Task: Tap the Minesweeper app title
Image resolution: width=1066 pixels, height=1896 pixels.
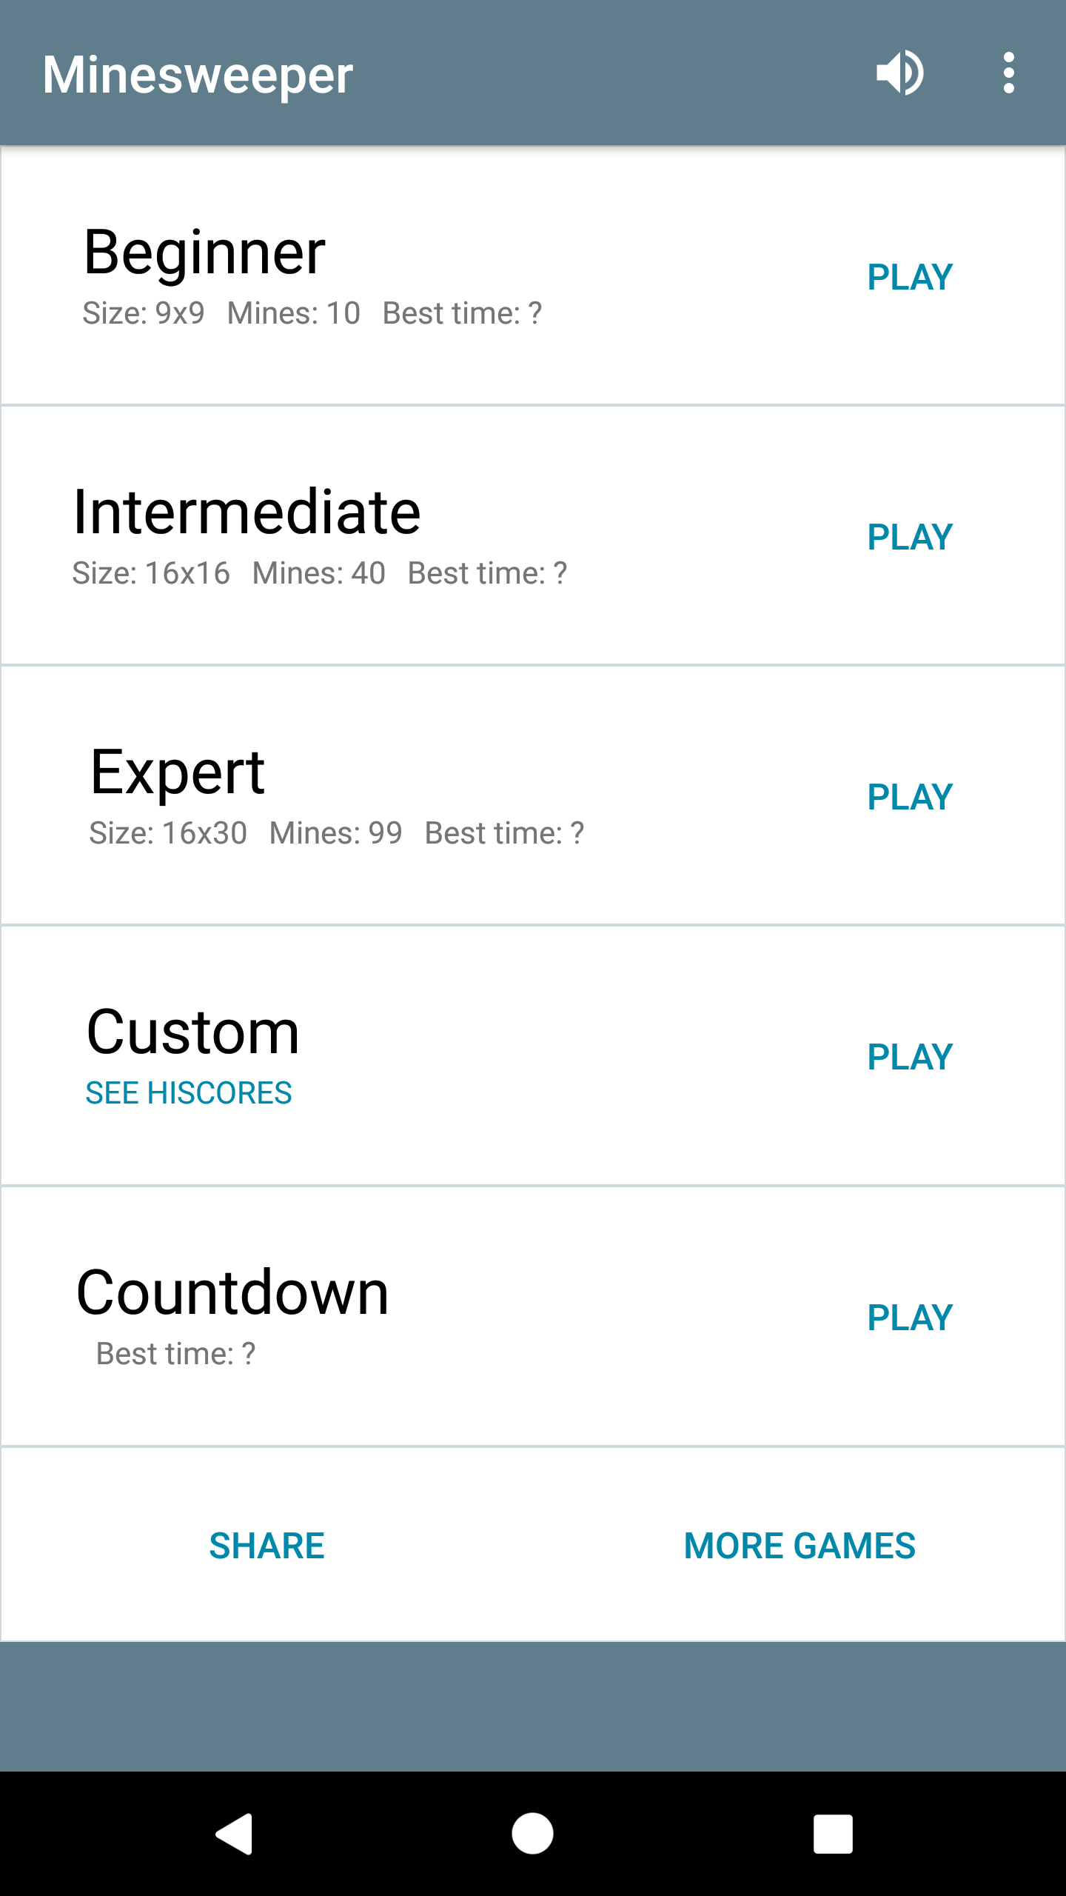Action: pos(198,75)
